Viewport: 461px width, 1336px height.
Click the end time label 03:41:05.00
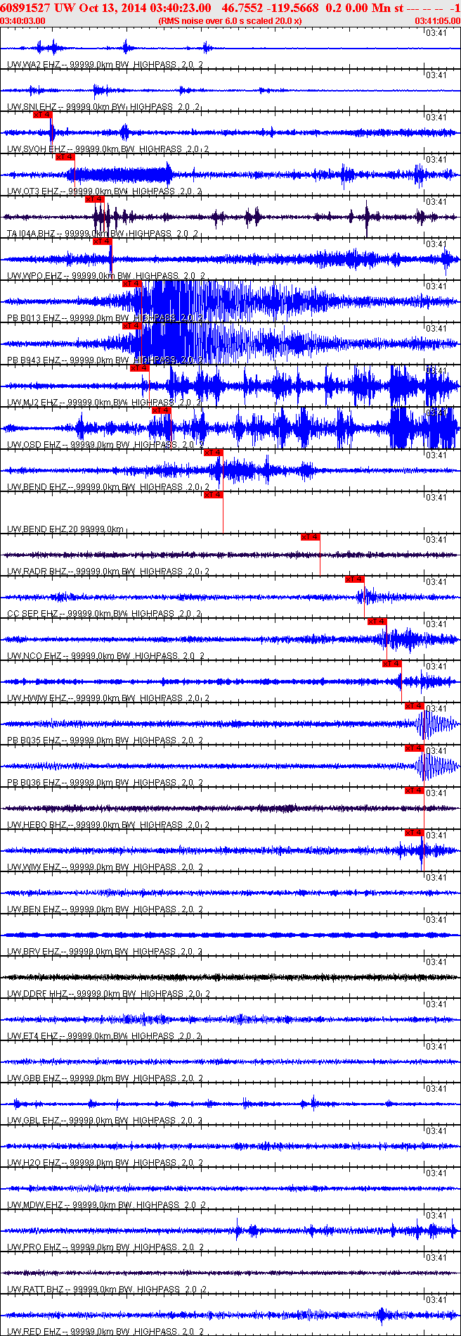click(x=438, y=21)
